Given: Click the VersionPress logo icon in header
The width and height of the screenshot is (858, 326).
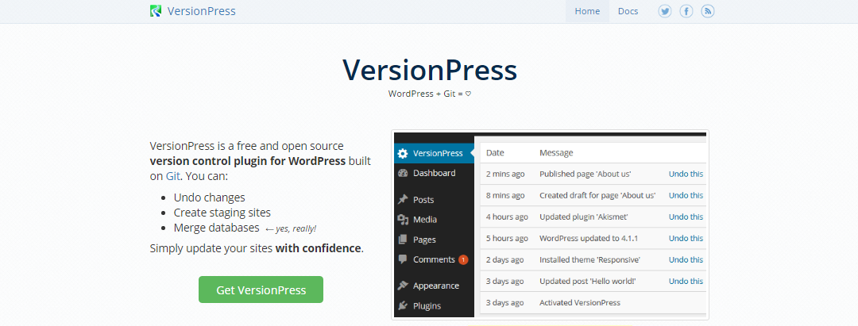Looking at the screenshot, I should click(157, 11).
